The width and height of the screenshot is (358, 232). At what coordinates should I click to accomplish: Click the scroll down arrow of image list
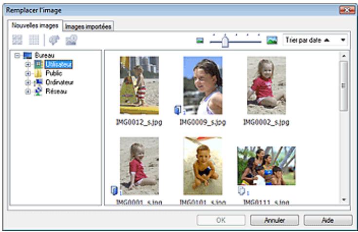pos(344,200)
